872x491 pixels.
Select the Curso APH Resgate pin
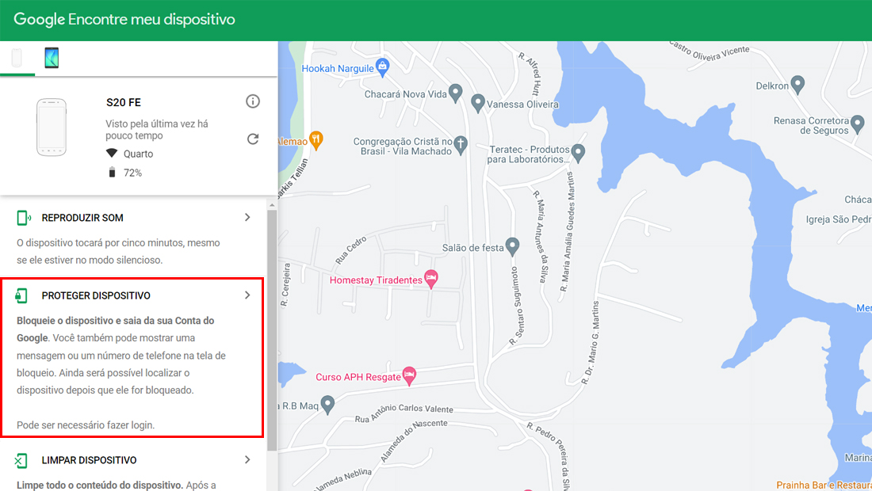(x=409, y=375)
